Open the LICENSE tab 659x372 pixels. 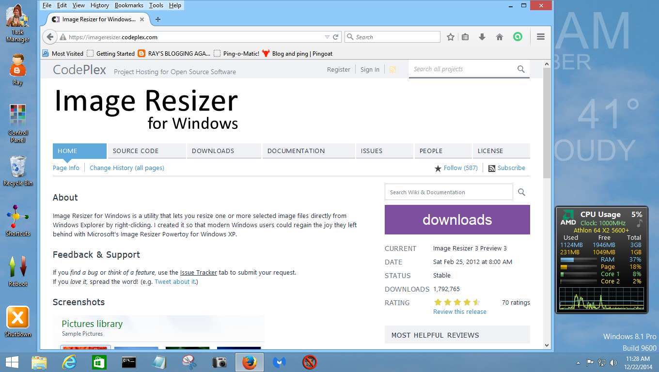502,151
